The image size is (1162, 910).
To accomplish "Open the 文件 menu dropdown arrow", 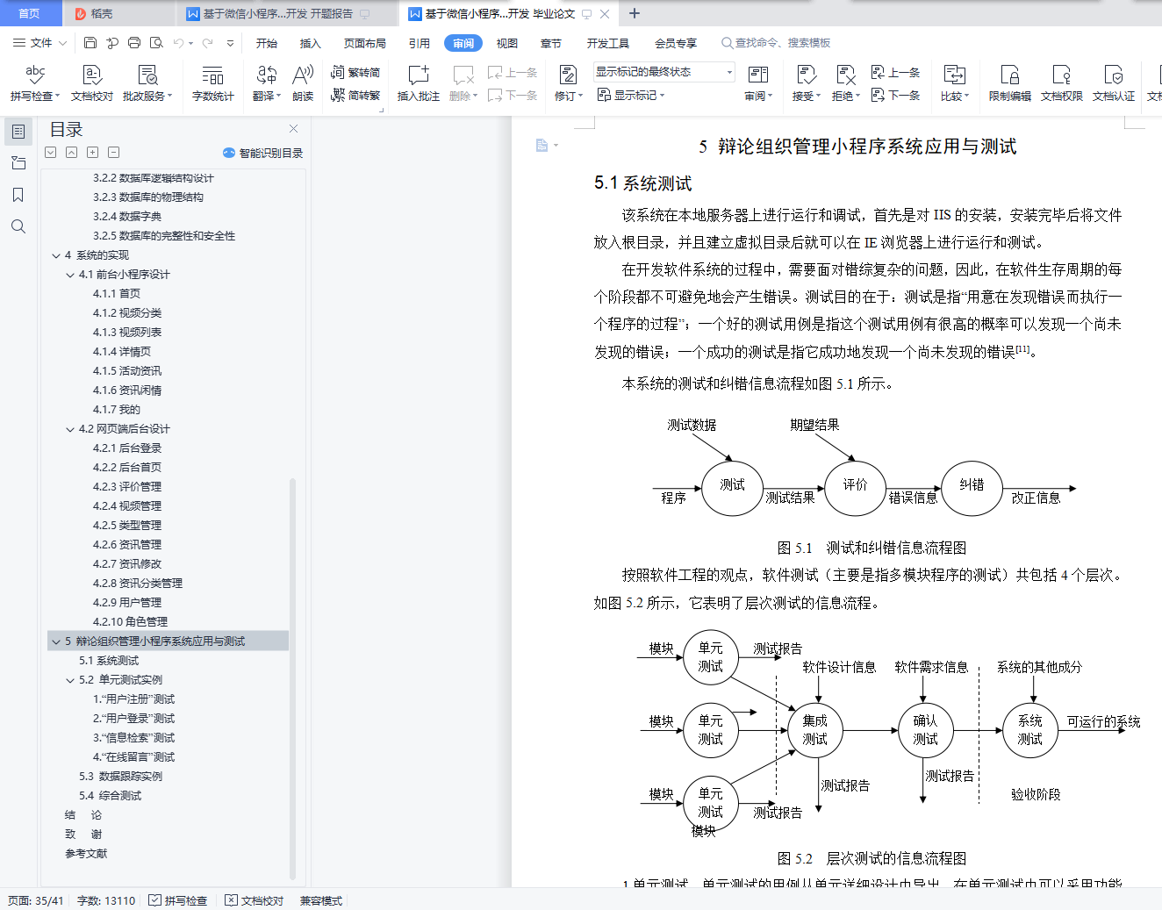I will tap(62, 43).
